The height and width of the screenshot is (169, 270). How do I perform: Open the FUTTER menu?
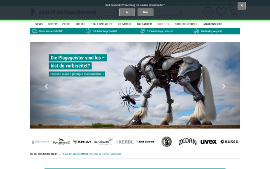[81, 24]
